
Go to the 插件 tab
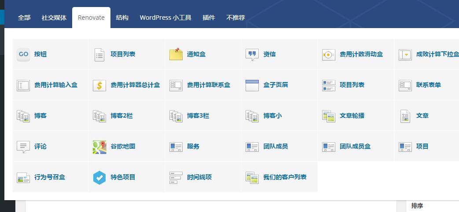209,18
